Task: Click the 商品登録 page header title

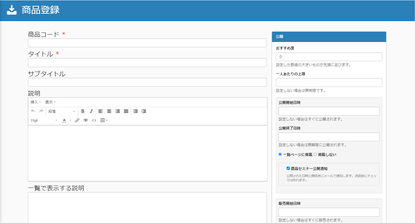Action: coord(40,10)
